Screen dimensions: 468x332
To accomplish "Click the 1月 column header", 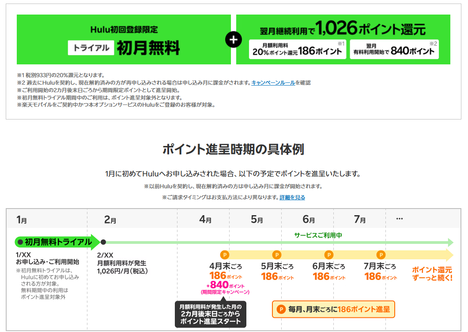I will point(22,220).
